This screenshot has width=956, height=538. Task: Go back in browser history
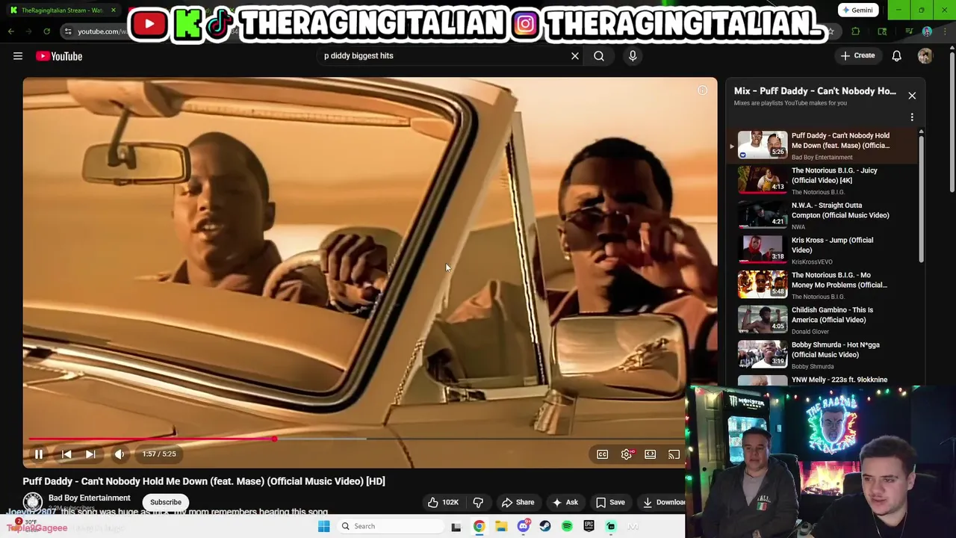[x=11, y=31]
